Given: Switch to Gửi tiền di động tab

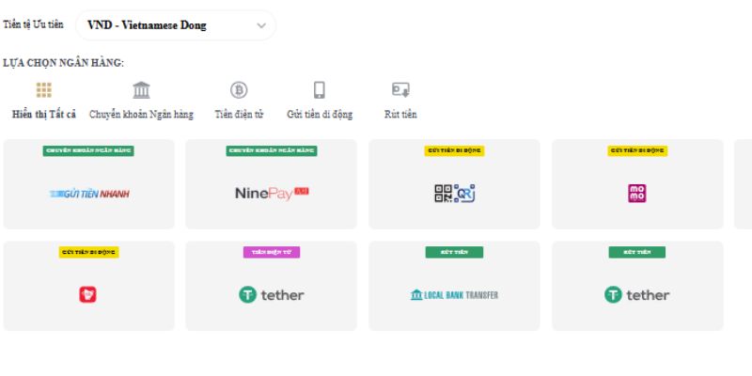Looking at the screenshot, I should coord(320,115).
